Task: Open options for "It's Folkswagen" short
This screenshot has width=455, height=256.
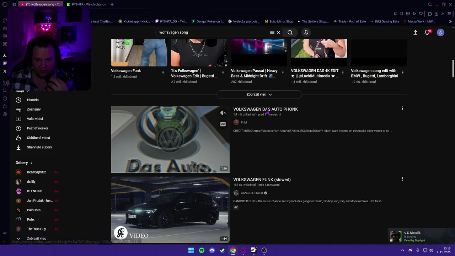Action: pyautogui.click(x=223, y=73)
